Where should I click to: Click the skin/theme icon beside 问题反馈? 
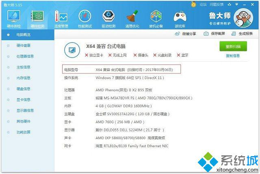[x=230, y=4]
